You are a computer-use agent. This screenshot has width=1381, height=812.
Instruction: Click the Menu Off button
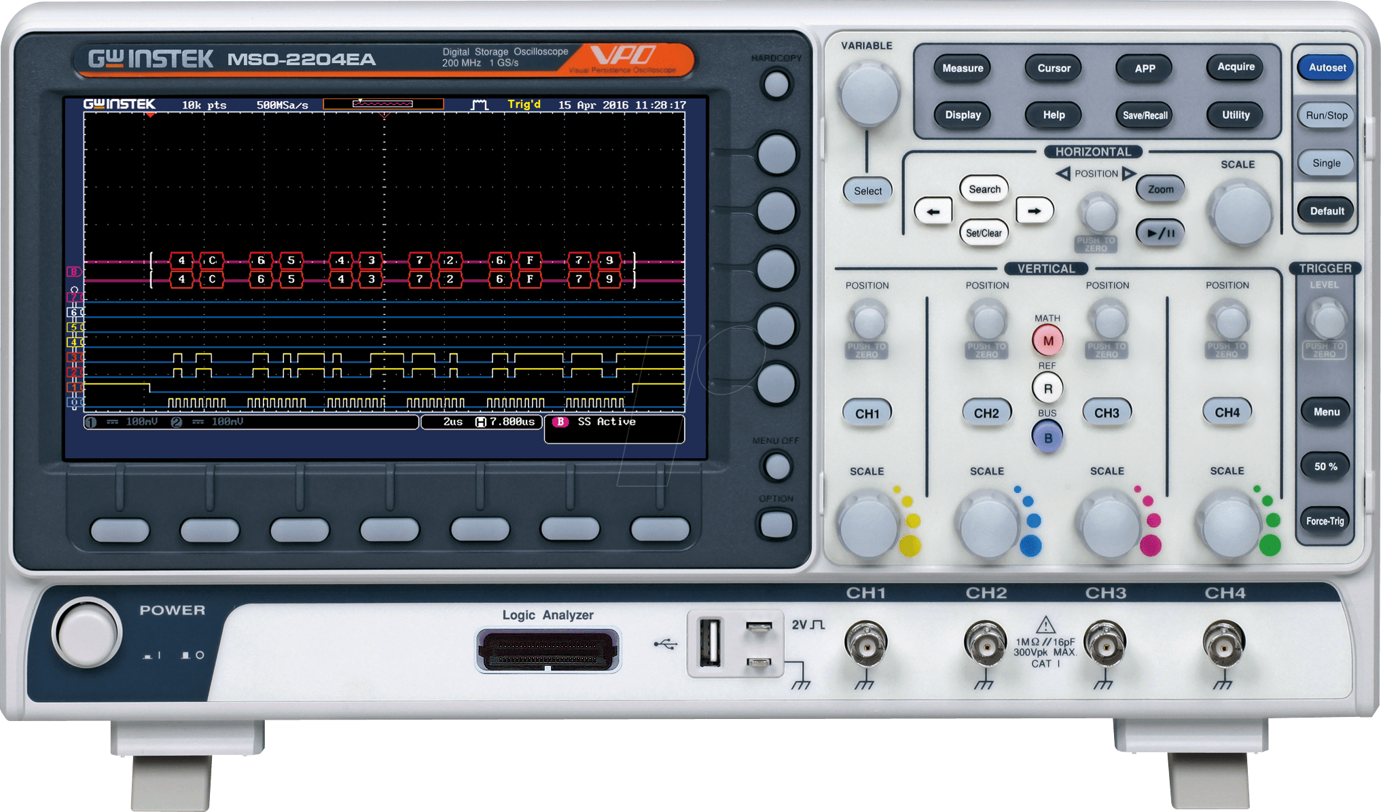pyautogui.click(x=776, y=466)
